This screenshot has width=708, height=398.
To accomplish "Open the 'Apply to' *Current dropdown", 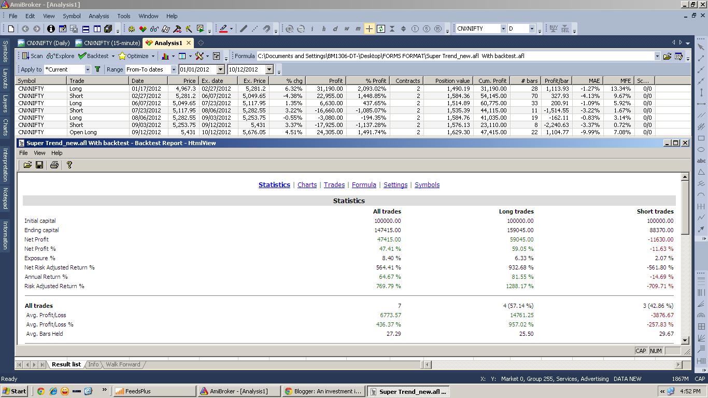I will pos(87,69).
